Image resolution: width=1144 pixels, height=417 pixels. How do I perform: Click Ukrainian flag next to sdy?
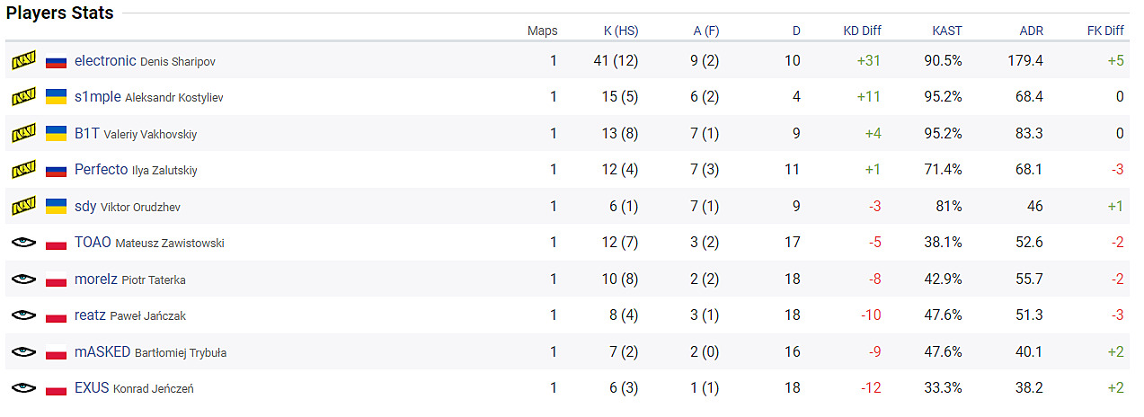57,207
